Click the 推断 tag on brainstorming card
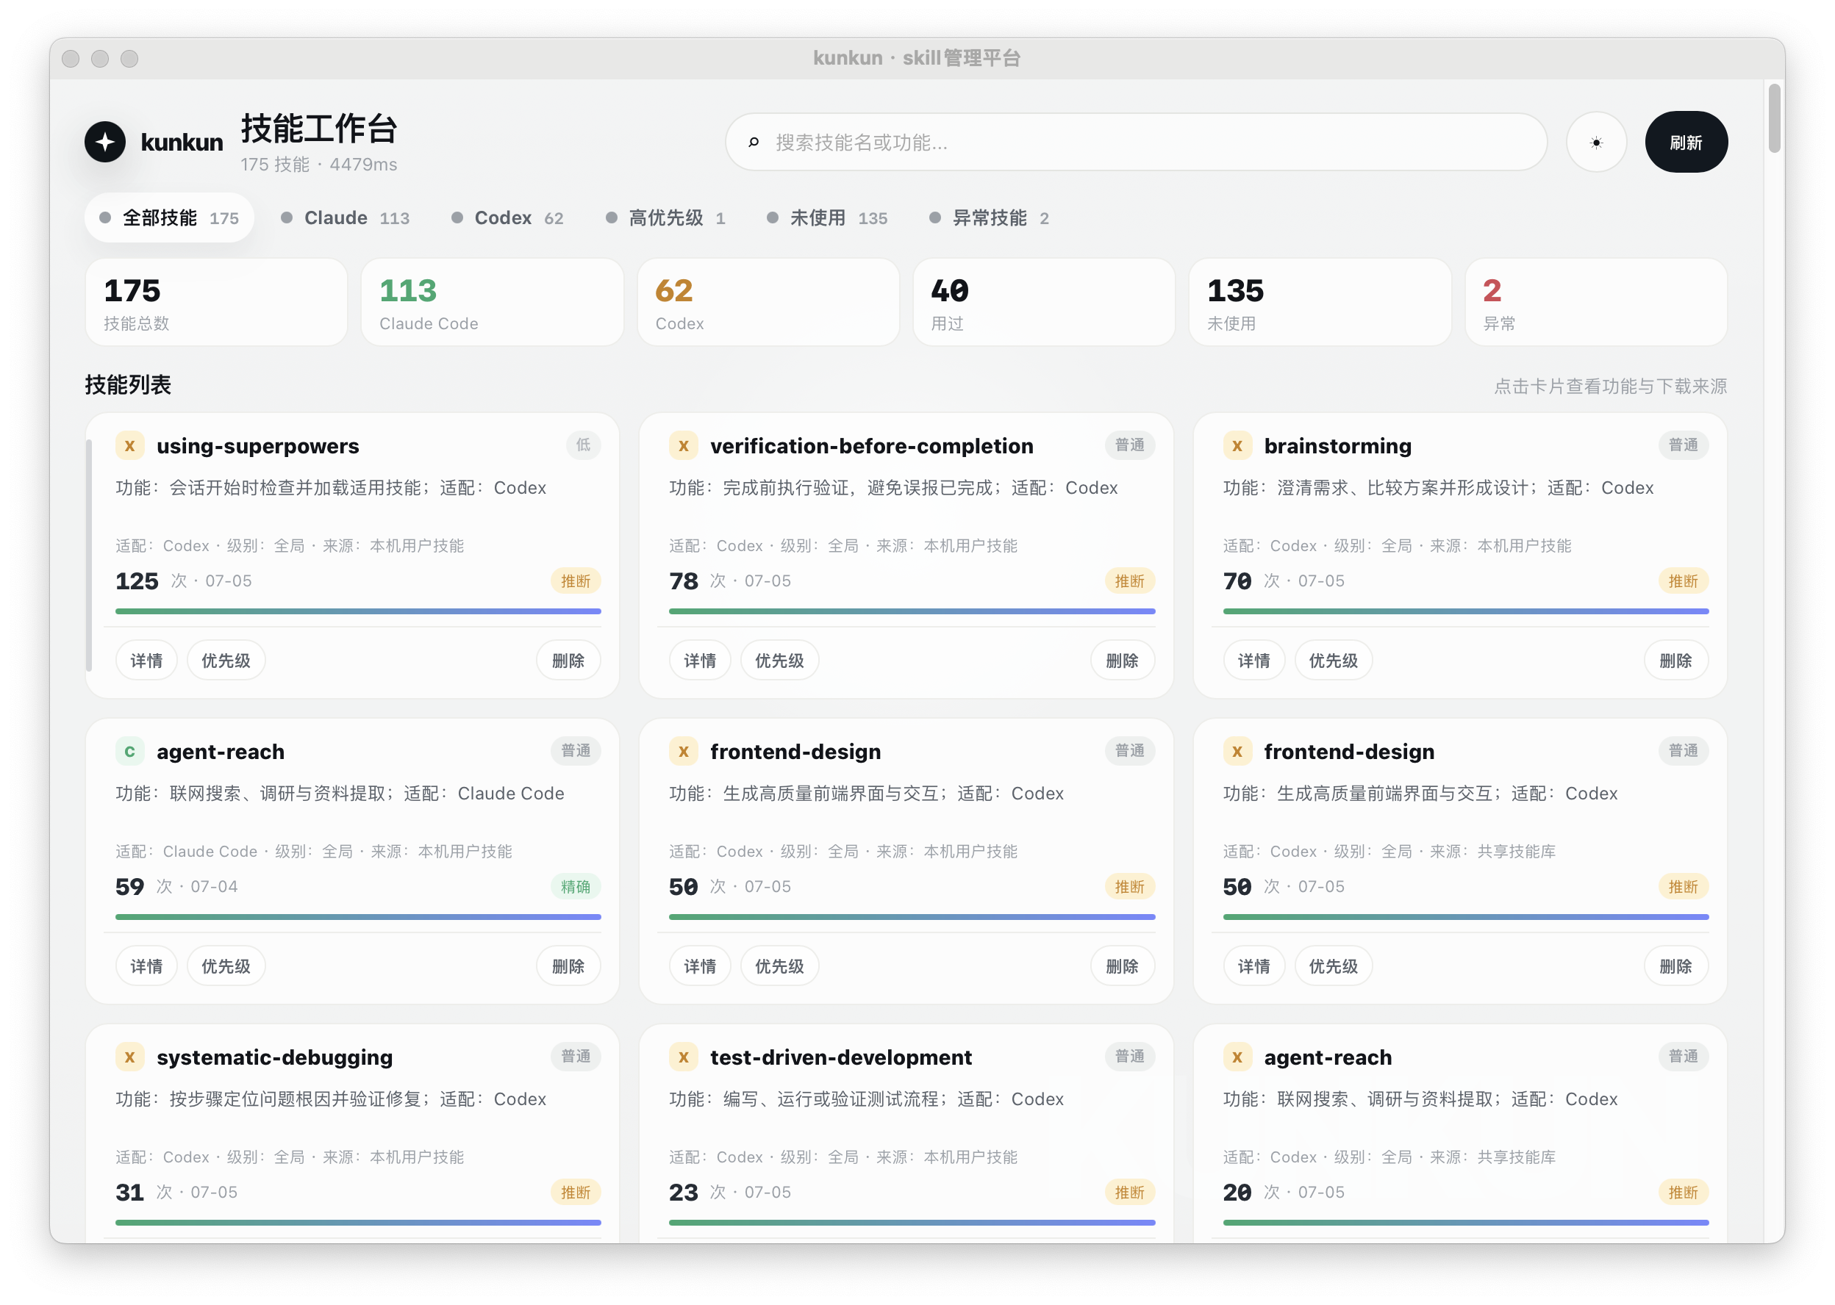The width and height of the screenshot is (1835, 1305). 1683,581
